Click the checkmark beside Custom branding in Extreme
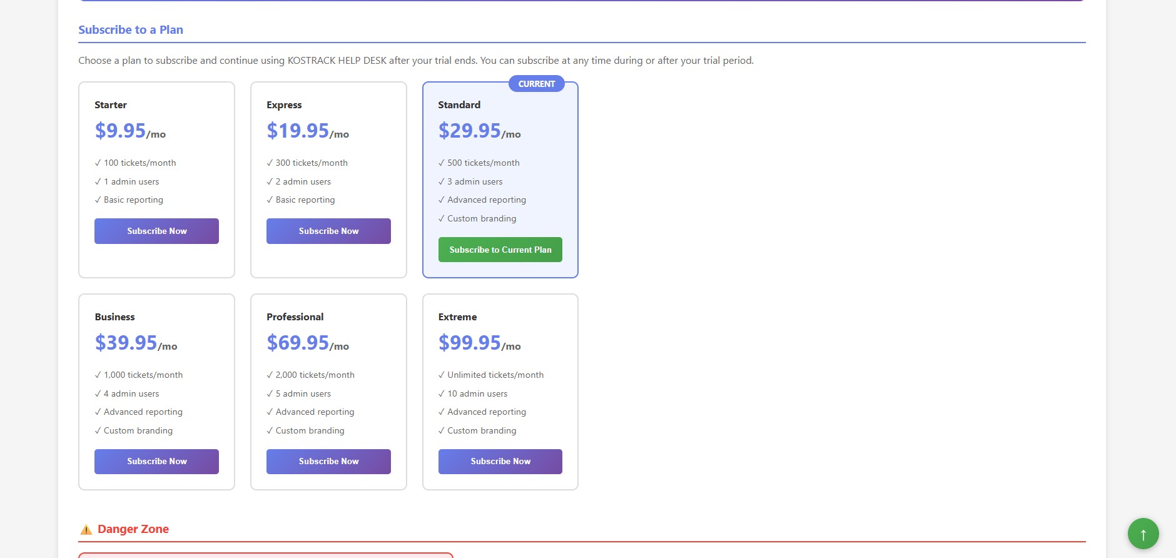This screenshot has width=1176, height=558. click(x=441, y=430)
